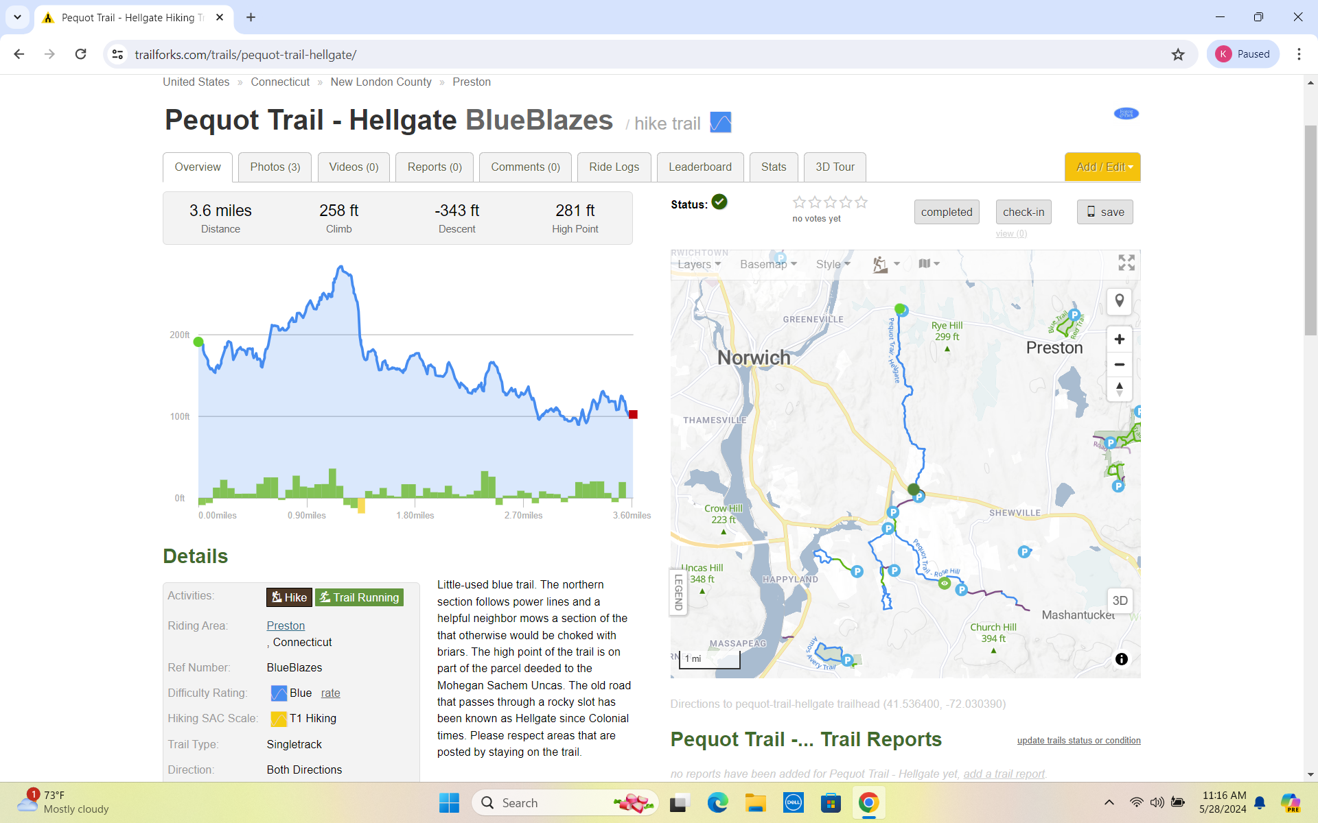The image size is (1318, 823).
Task: Zoom out on the trail map
Action: (x=1119, y=364)
